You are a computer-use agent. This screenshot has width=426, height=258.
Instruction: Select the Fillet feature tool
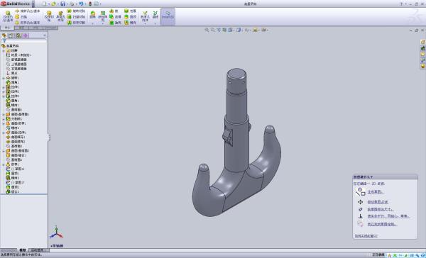(x=92, y=15)
